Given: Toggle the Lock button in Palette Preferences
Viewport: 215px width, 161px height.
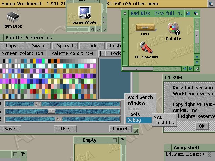Looking at the screenshot, I should pos(115,53).
